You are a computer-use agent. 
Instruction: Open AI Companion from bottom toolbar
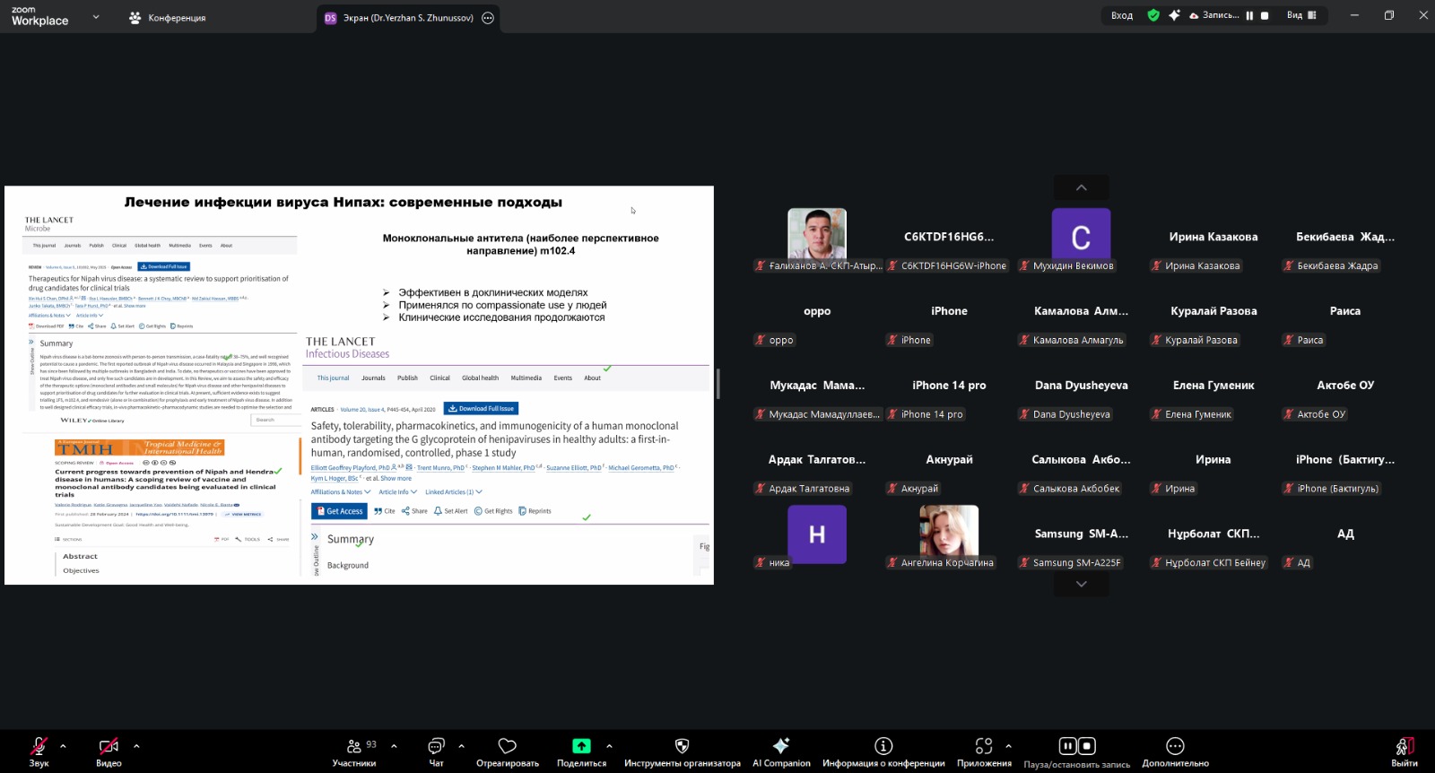click(x=781, y=746)
